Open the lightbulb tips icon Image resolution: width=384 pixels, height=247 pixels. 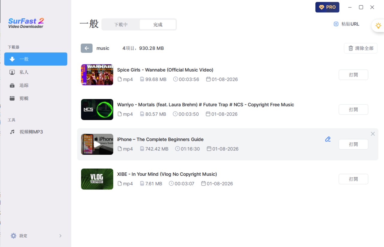coord(378,26)
